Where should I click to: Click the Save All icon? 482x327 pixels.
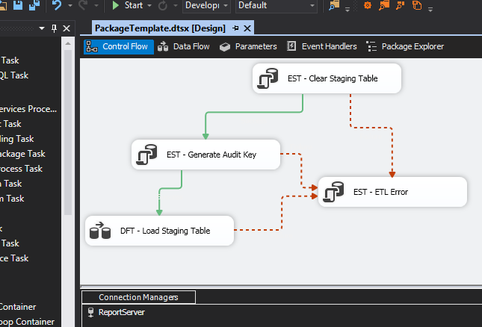(36, 6)
